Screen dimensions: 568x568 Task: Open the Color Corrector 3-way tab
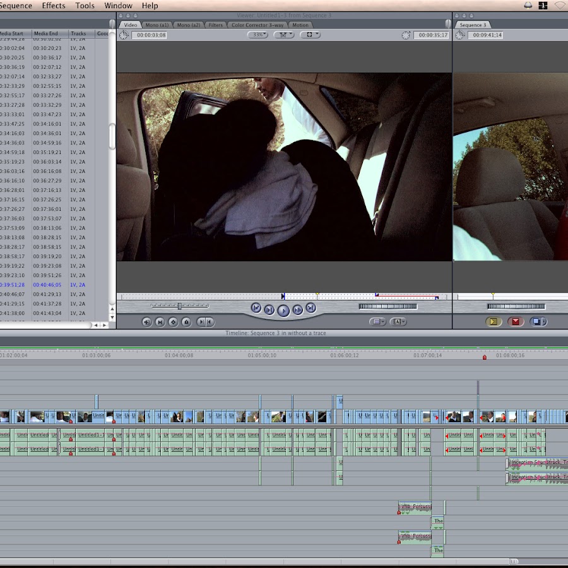(x=257, y=25)
